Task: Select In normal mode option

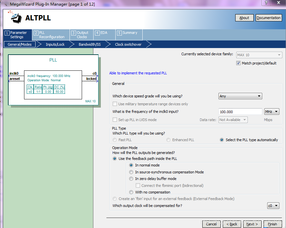Action: tap(131, 165)
